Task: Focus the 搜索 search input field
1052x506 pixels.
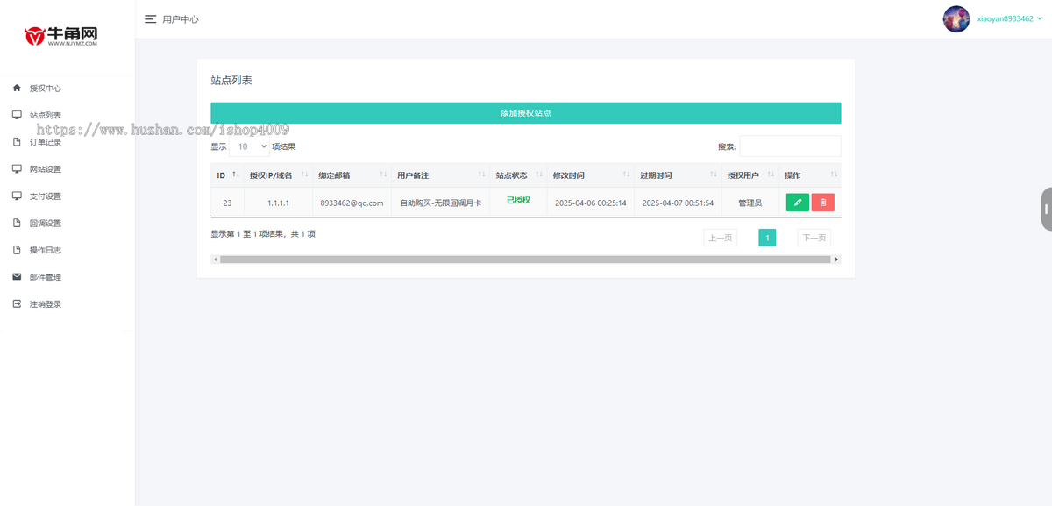Action: point(790,146)
